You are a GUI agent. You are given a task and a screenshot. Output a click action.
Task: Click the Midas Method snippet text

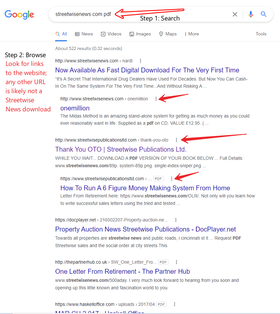(155, 119)
